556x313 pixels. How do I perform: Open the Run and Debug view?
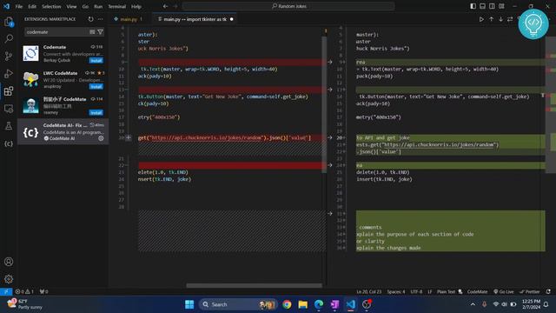(9, 73)
